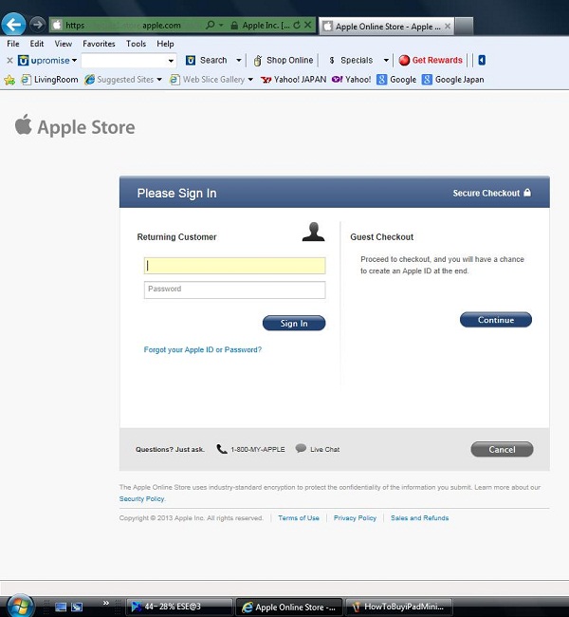Click the Secure Checkout lock icon
This screenshot has width=569, height=617.
pyautogui.click(x=527, y=193)
